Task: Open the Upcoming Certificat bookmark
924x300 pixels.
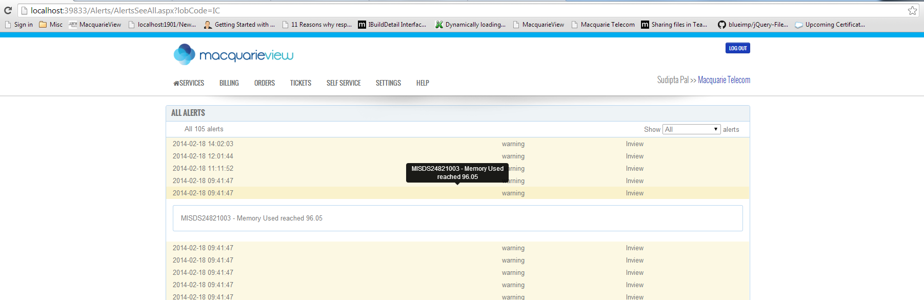Action: click(x=830, y=25)
